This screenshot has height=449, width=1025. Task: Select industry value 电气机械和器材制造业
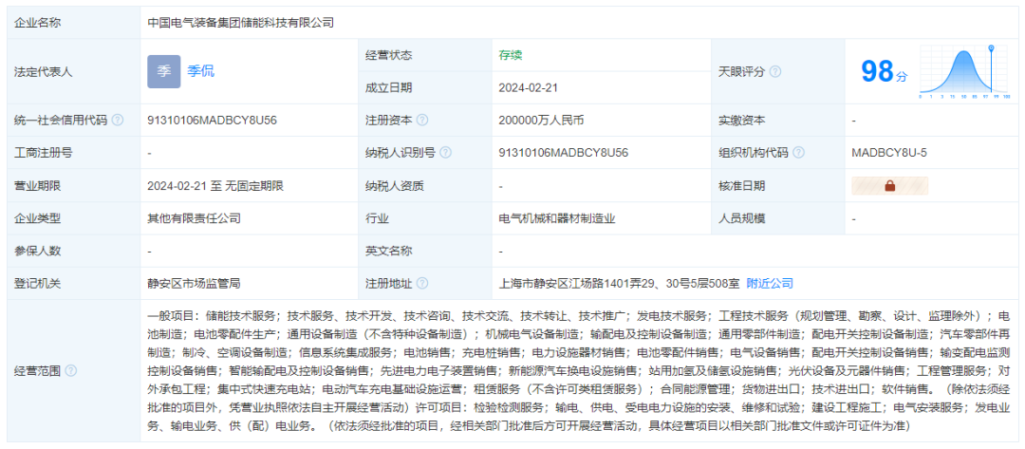click(x=557, y=218)
